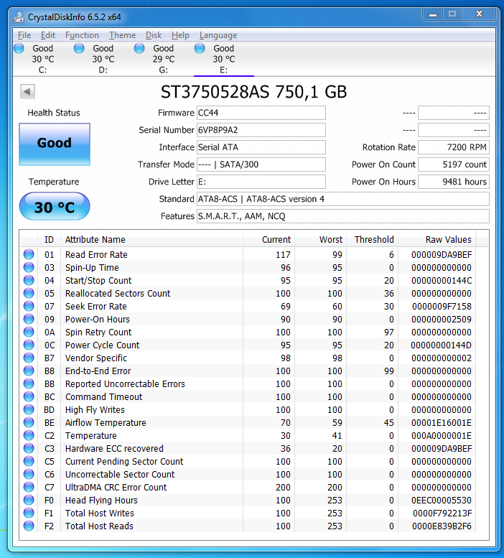Click the CrystalDiskInfo title bar app icon
Image resolution: width=504 pixels, height=558 pixels.
(17, 16)
